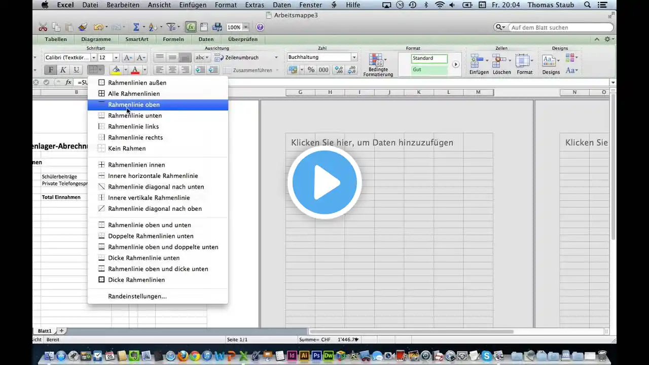Toggle the formula builder fx toolbar icon
649x365 pixels.
point(191,27)
